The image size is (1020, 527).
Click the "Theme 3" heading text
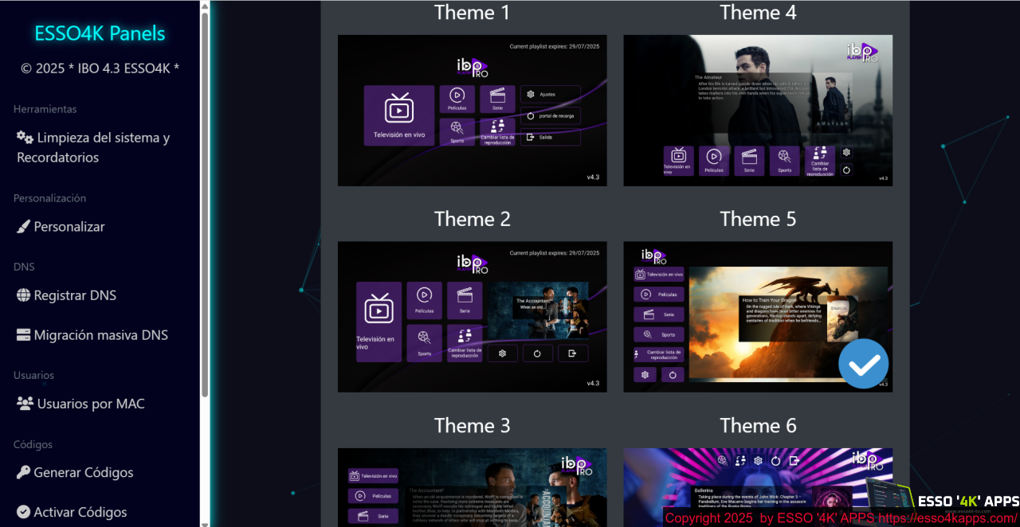tap(473, 426)
